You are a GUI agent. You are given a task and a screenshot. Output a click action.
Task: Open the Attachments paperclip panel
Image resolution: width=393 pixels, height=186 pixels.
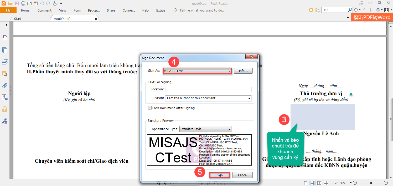[x=5, y=85]
